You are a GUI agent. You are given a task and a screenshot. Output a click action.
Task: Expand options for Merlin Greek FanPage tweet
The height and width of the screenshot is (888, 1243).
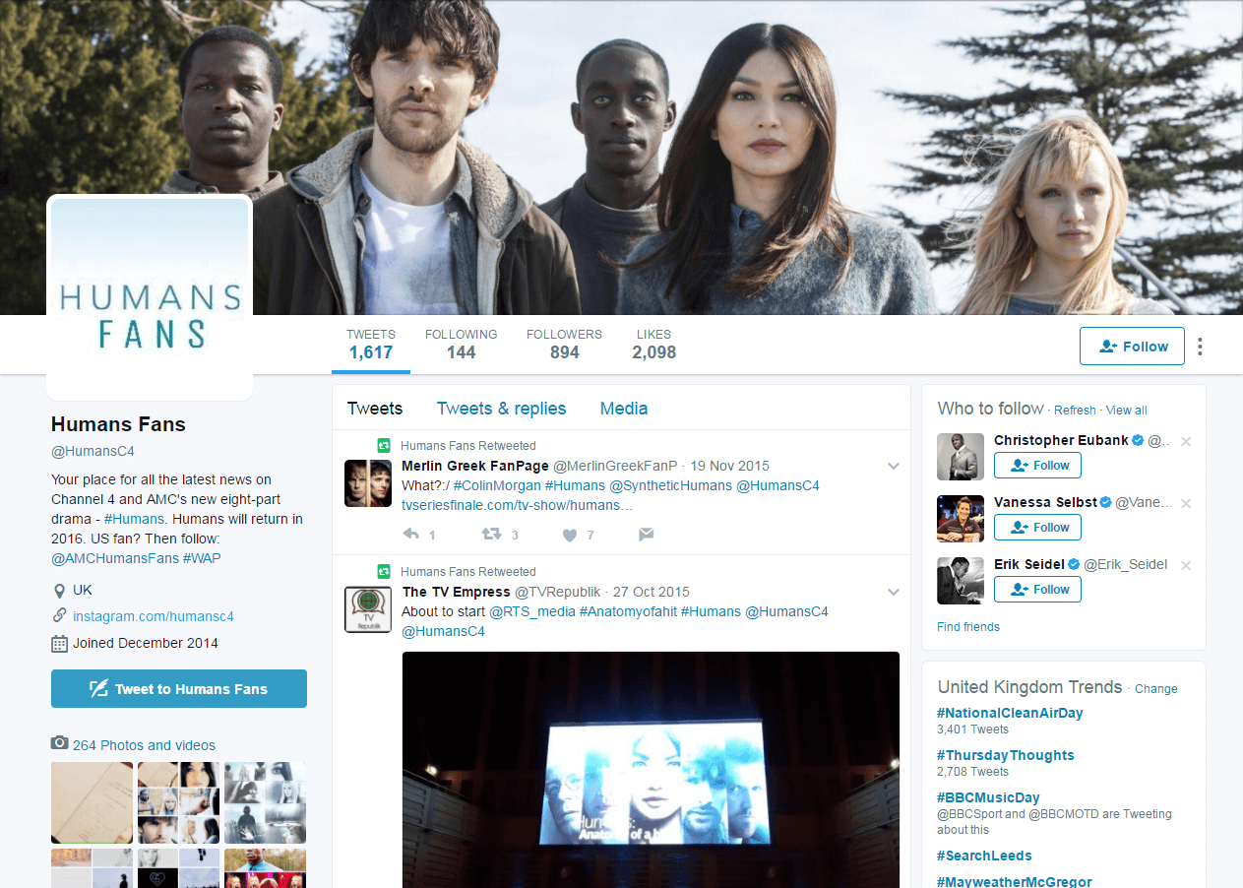coord(894,466)
